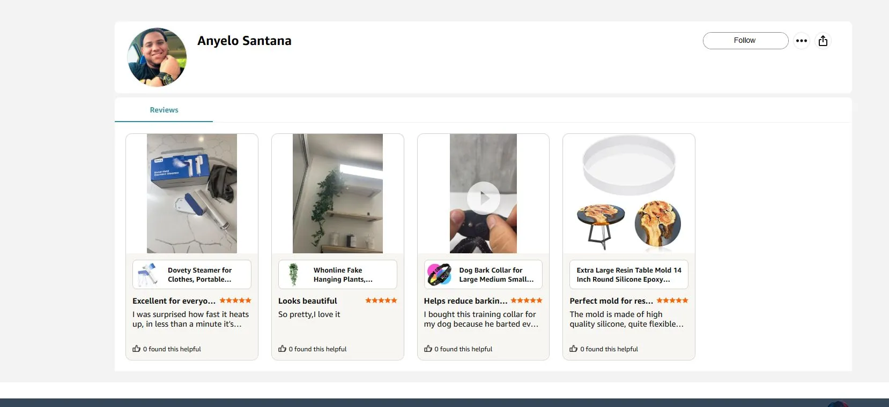Open the Dog Bark Collar product thumbnail icon
The height and width of the screenshot is (407, 889).
point(439,274)
